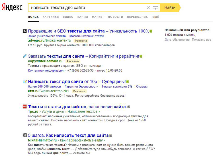Open the ЕЩЁ menu
The image size is (213, 156).
coord(155,17)
